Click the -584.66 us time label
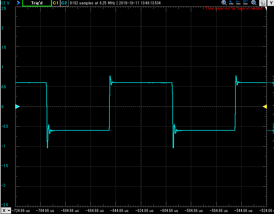The width and height of the screenshot is (274, 214). (194, 211)
